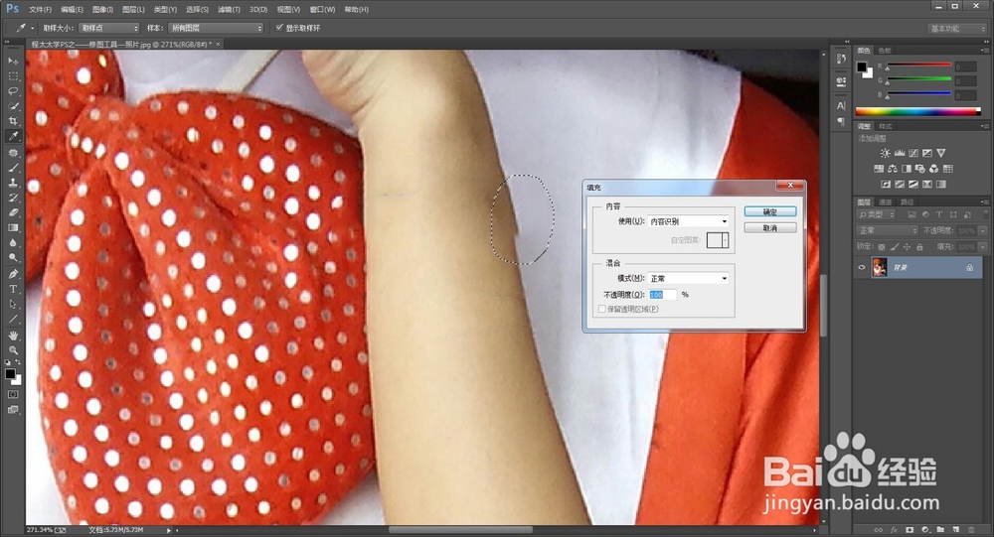Select the Eyedropper tool in toolbox
This screenshot has height=537, width=994.
click(13, 136)
